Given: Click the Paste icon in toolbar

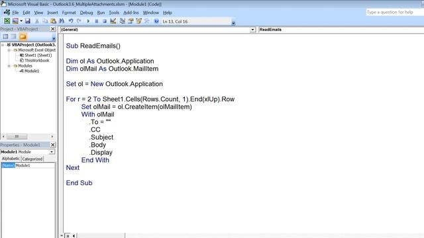Looking at the screenshot, I should tap(53, 21).
